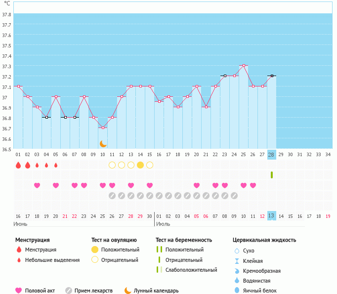Click the Яичный белок legend entry
This screenshot has width=337, height=294.
coord(256,291)
